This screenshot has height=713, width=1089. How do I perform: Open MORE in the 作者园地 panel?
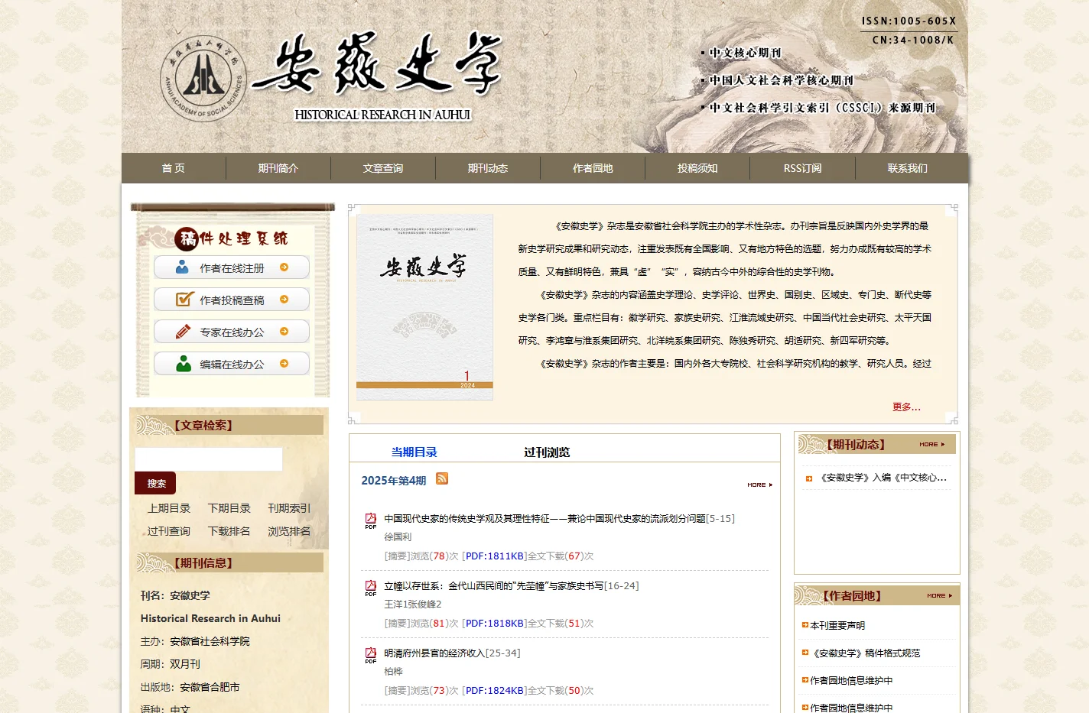pos(939,595)
